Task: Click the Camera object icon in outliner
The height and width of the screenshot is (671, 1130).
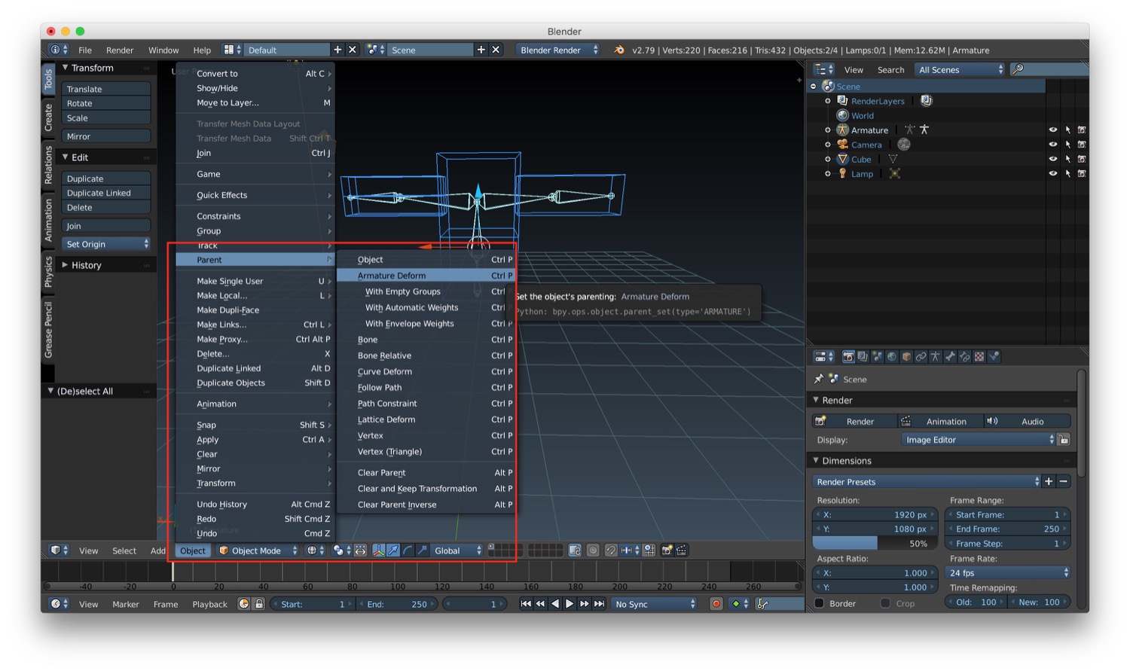Action: tap(842, 145)
